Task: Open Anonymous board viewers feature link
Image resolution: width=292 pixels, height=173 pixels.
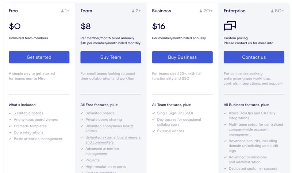Action: coord(36,120)
